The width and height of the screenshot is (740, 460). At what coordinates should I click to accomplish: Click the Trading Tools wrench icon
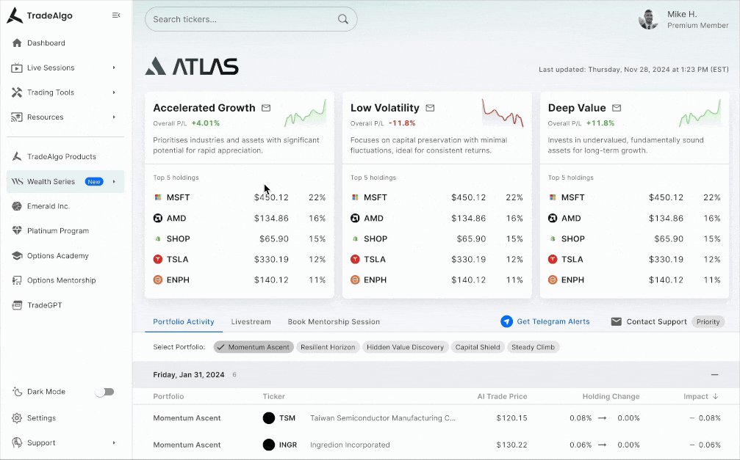click(x=17, y=92)
